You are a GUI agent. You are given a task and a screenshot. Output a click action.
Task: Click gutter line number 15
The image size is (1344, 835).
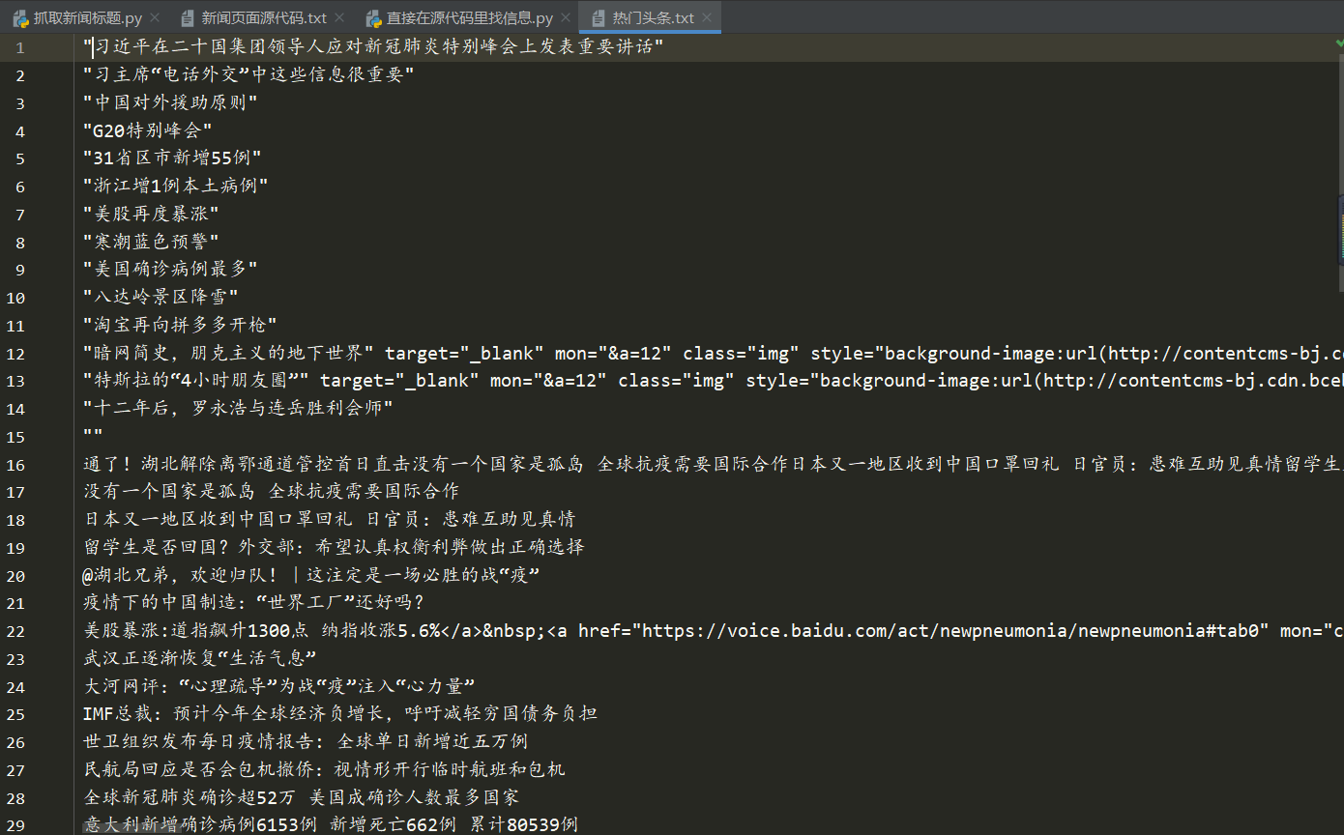click(x=15, y=437)
